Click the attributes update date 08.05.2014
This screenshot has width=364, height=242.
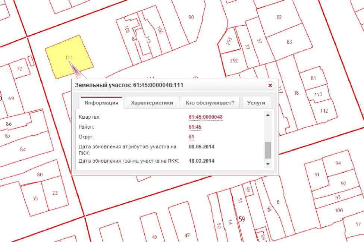pos(201,147)
